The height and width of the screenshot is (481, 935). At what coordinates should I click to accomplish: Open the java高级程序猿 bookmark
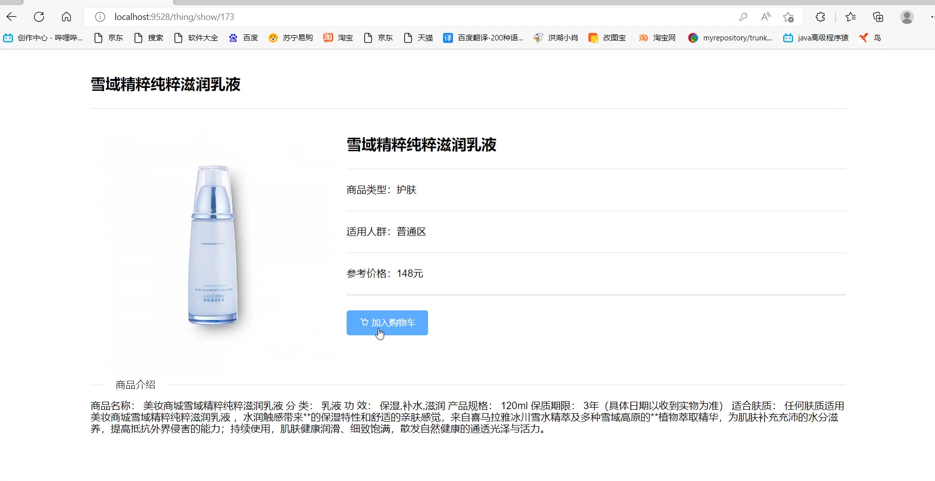(x=816, y=38)
